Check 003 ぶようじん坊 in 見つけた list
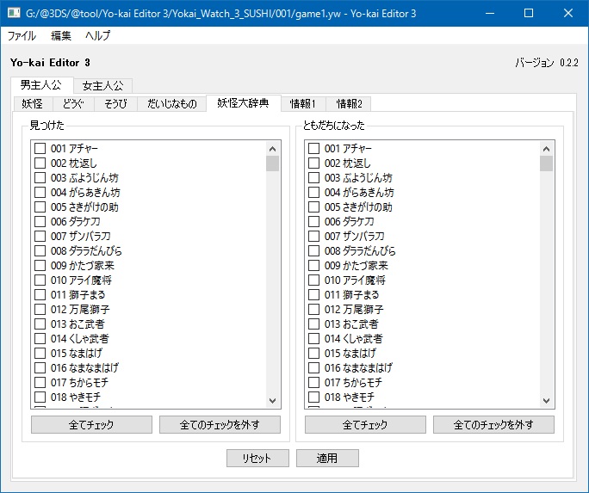The image size is (589, 493). 40,177
